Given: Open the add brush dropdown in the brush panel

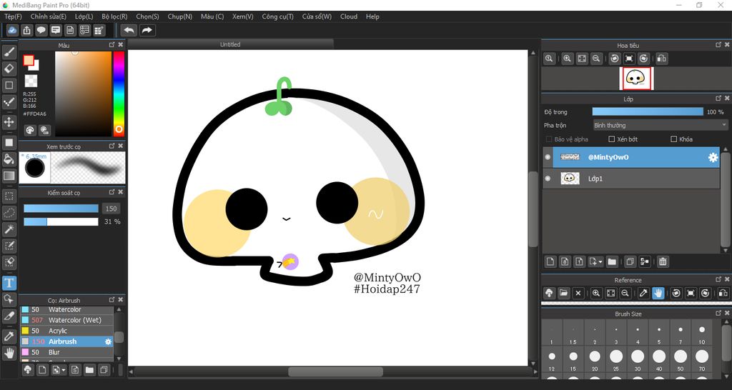Looking at the screenshot, I should [64, 370].
